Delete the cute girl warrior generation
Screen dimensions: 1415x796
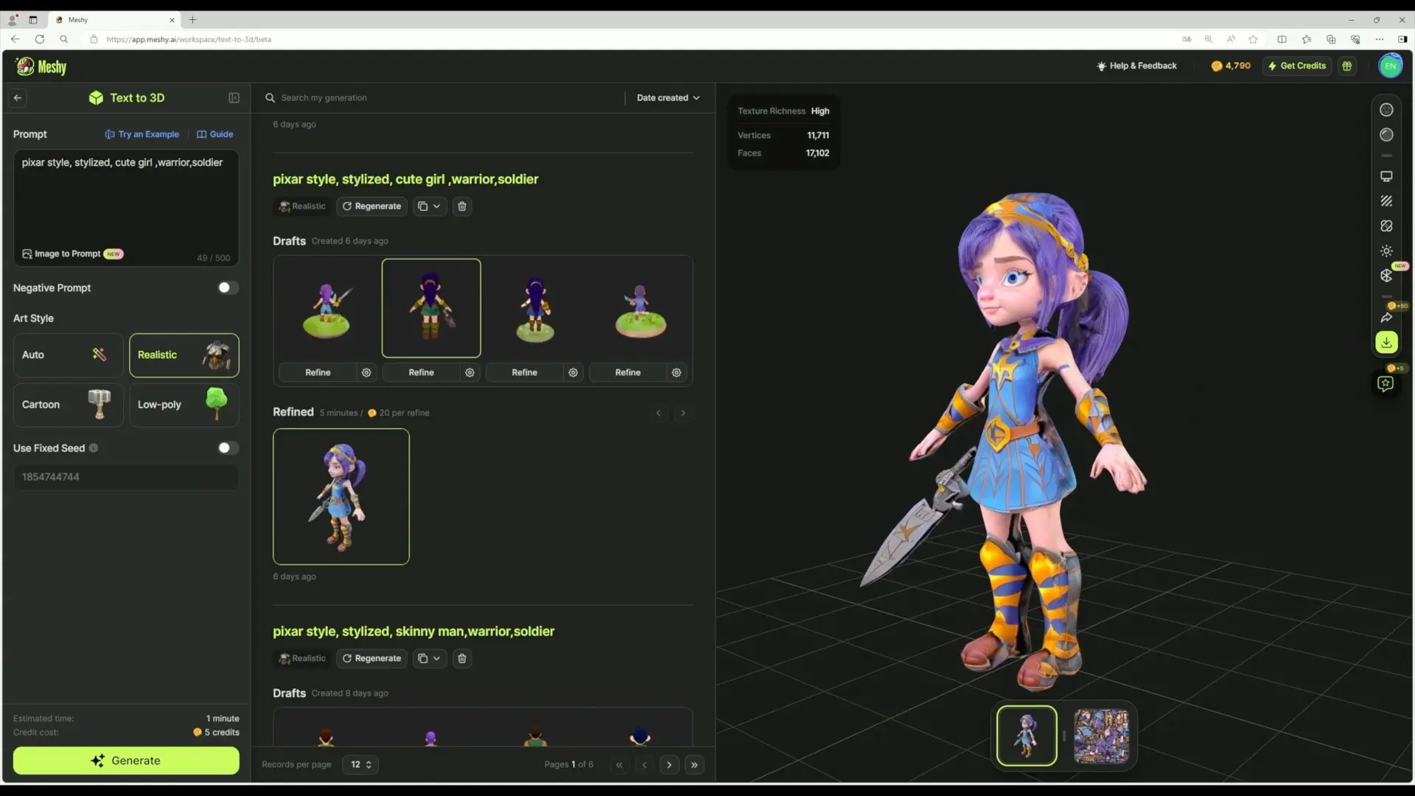[462, 206]
